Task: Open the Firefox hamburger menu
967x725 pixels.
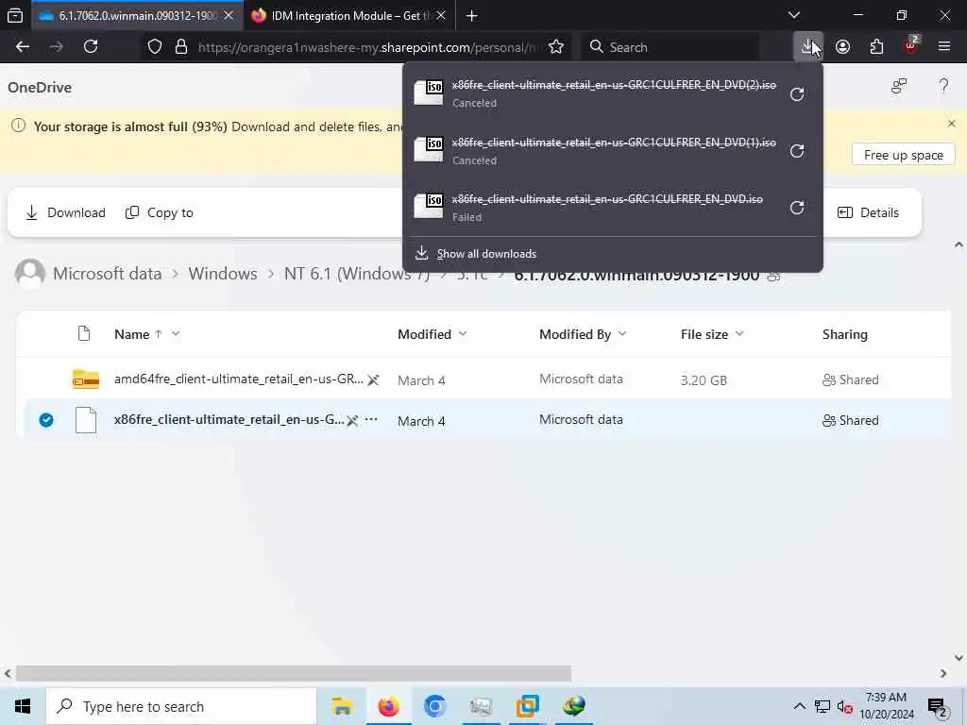Action: pos(943,47)
